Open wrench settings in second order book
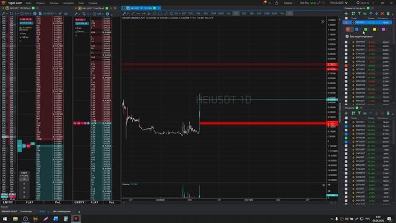This screenshot has height=223, width=396. click(76, 14)
